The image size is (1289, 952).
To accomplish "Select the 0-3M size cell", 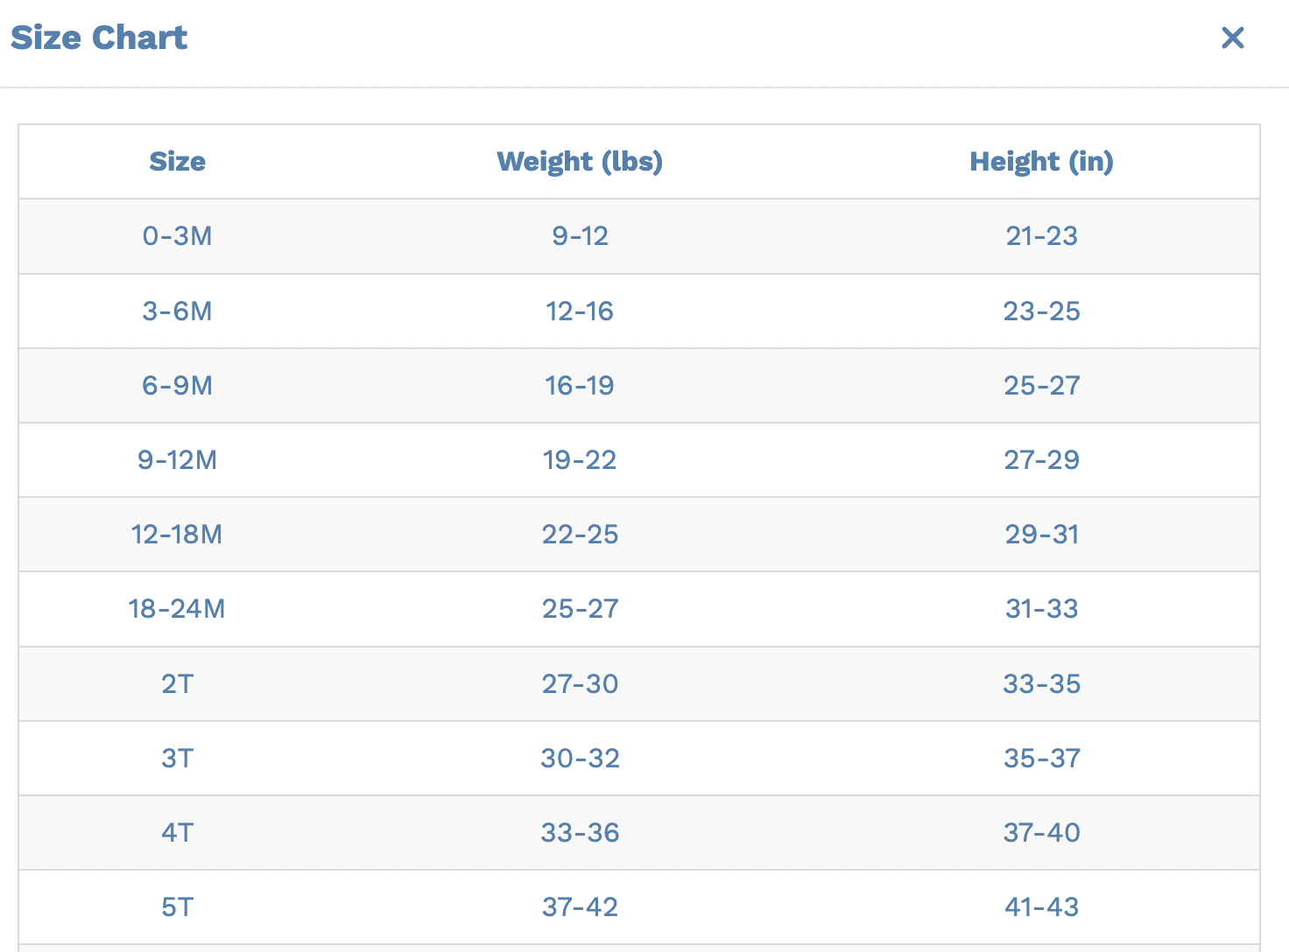I will pos(177,236).
